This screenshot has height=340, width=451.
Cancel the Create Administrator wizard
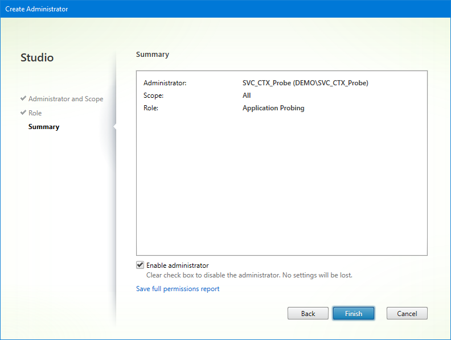pos(407,313)
